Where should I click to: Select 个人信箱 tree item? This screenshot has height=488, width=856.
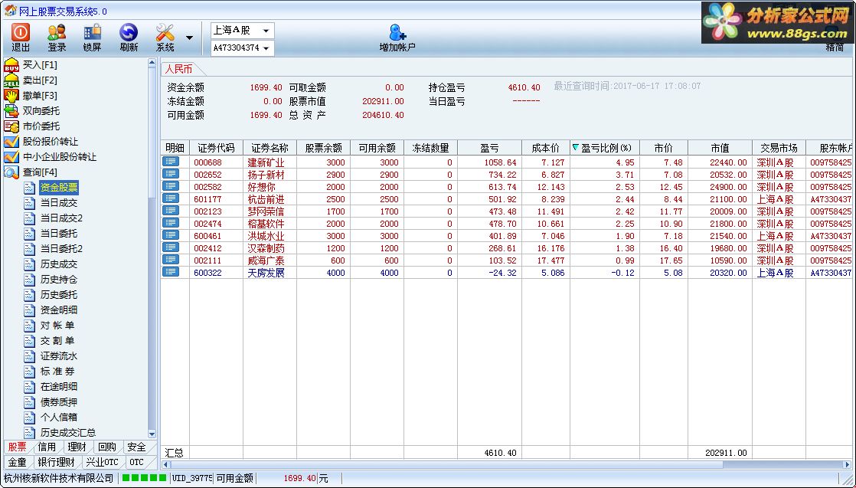(x=58, y=417)
